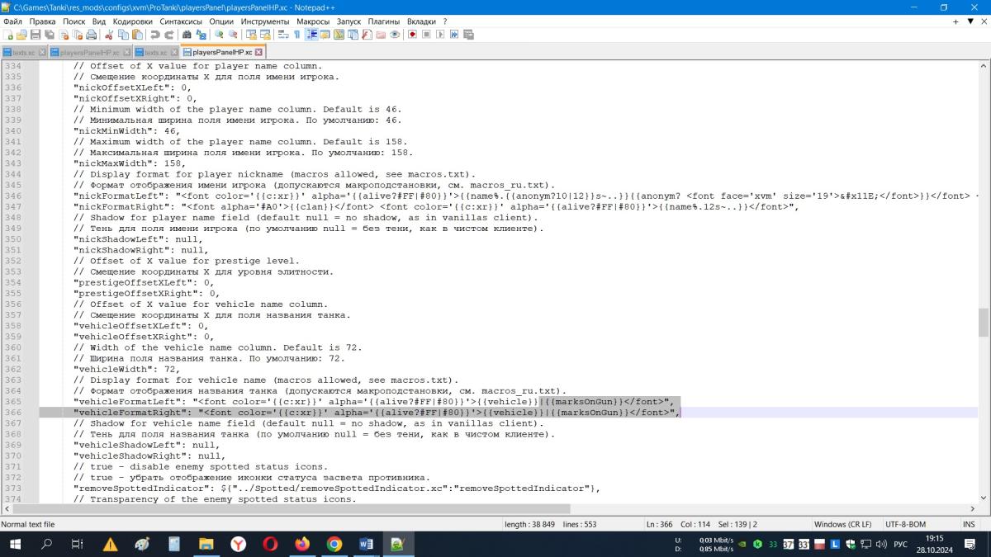Viewport: 991px width, 557px height.
Task: Open the Плагины menu
Action: pyautogui.click(x=383, y=21)
